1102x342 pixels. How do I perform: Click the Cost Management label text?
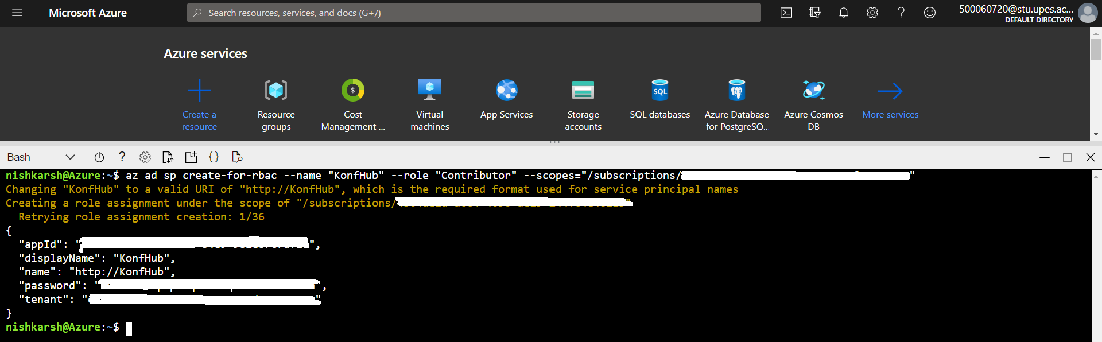click(x=353, y=121)
